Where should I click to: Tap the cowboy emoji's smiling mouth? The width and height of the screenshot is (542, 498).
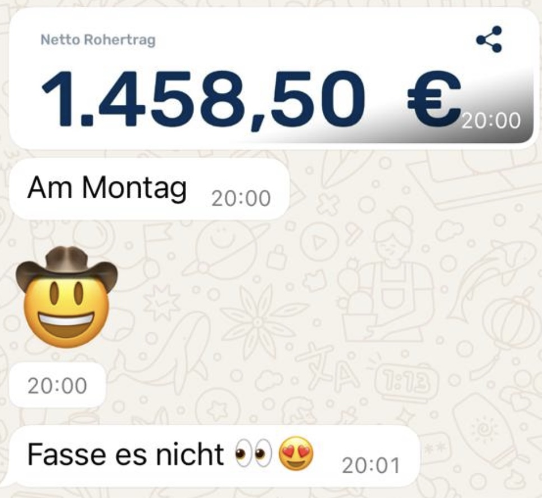pyautogui.click(x=66, y=321)
